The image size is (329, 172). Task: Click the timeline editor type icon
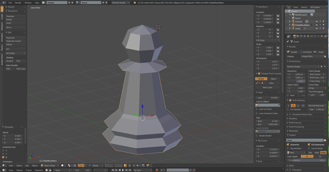(x=3, y=170)
